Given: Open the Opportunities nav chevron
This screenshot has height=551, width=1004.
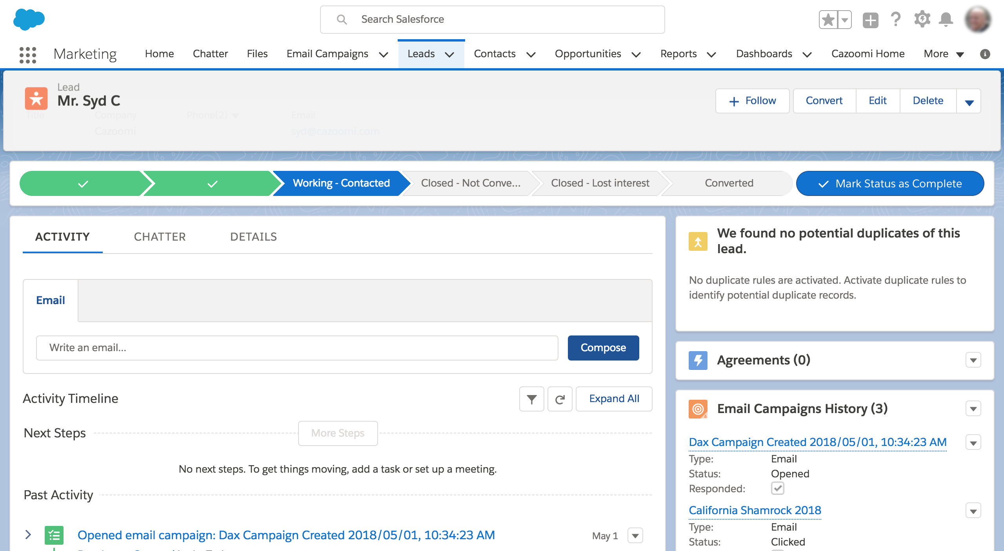Looking at the screenshot, I should click(637, 54).
